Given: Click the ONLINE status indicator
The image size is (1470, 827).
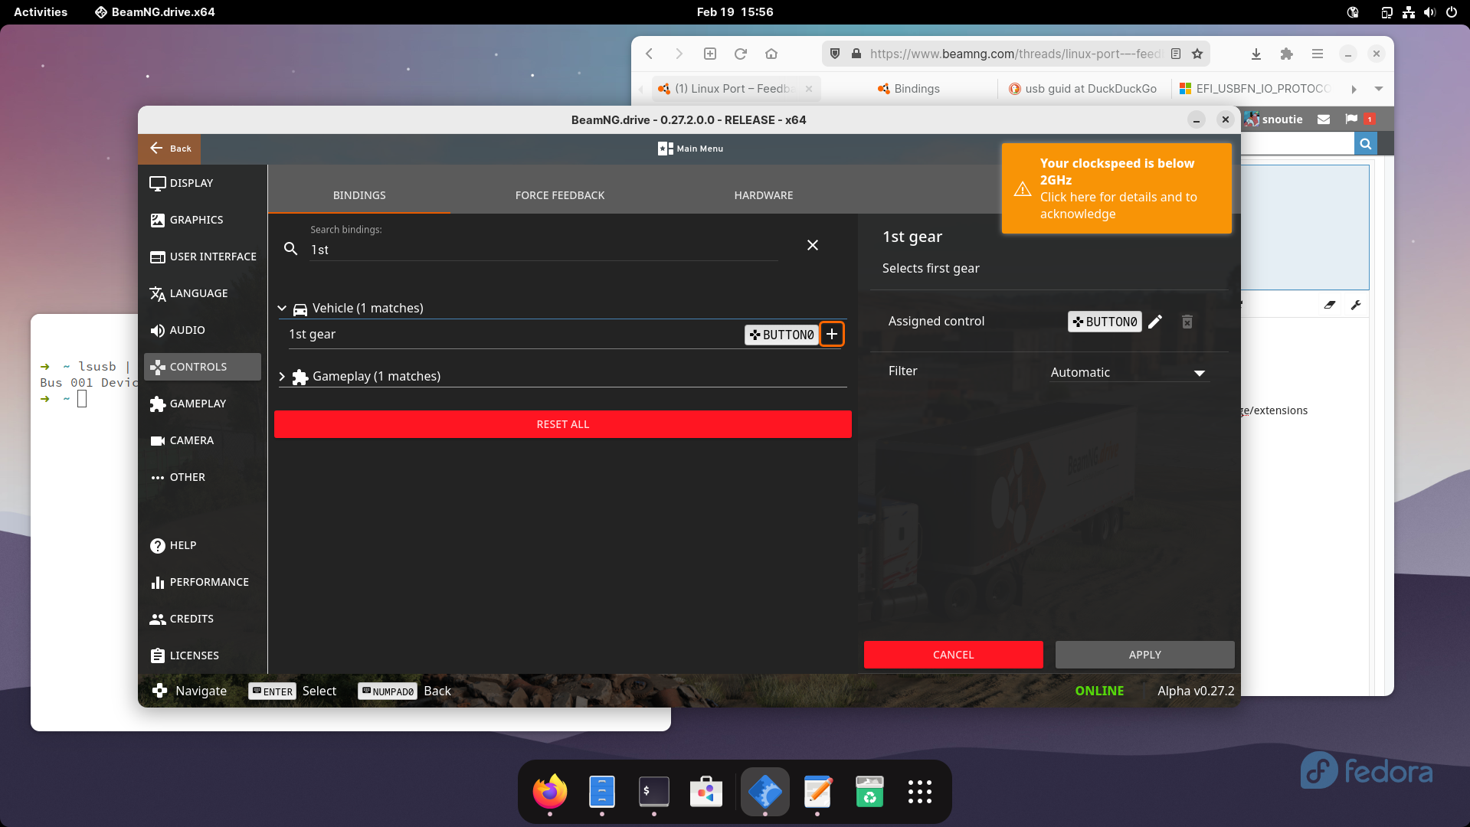Looking at the screenshot, I should (1099, 691).
